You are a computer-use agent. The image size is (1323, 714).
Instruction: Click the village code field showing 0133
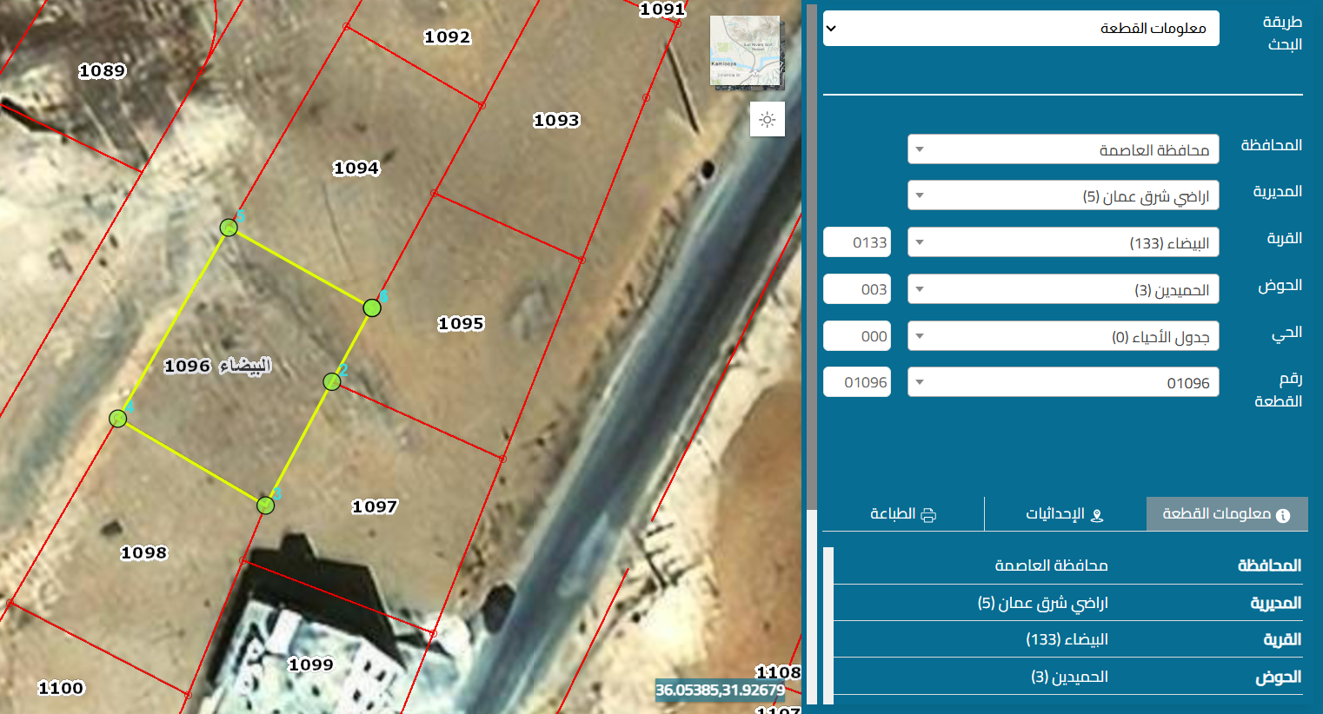(x=857, y=242)
